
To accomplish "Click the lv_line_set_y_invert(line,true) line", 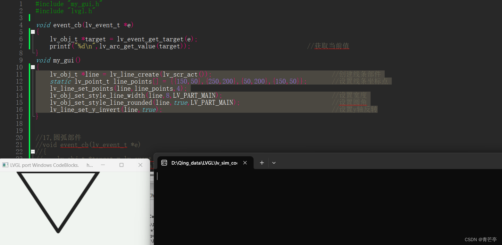I will 106,110.
